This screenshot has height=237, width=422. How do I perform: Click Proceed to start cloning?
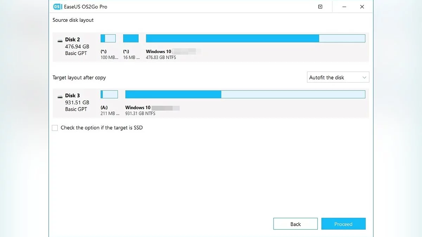344,224
